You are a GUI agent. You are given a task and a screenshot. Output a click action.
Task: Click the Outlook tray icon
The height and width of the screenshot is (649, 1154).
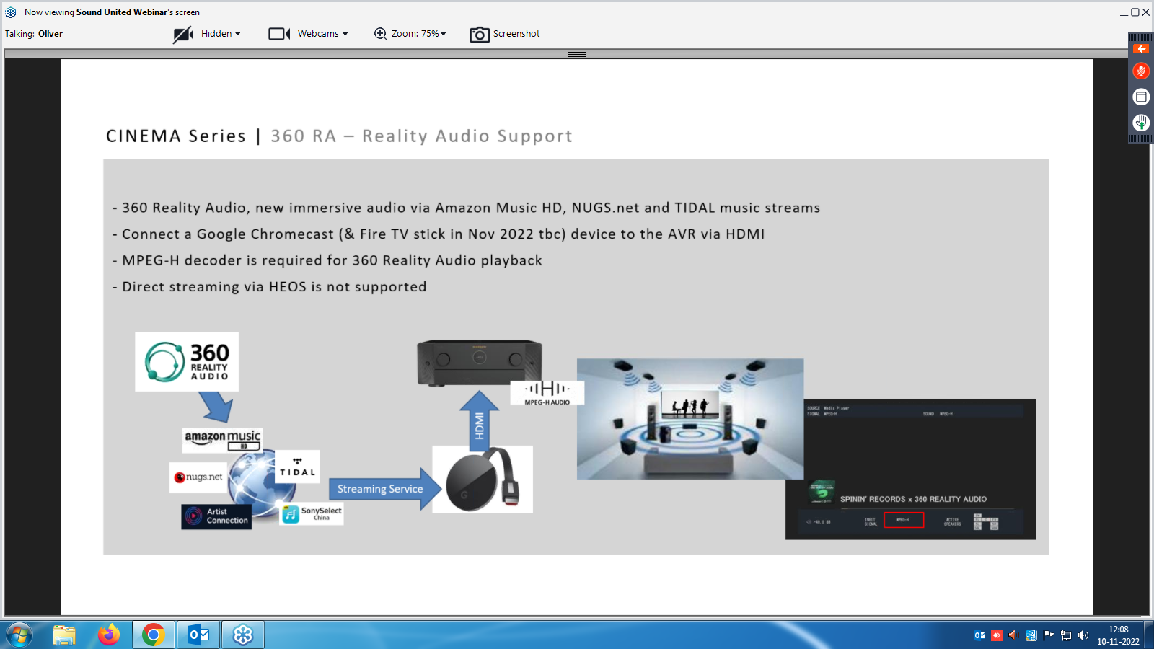tap(979, 635)
